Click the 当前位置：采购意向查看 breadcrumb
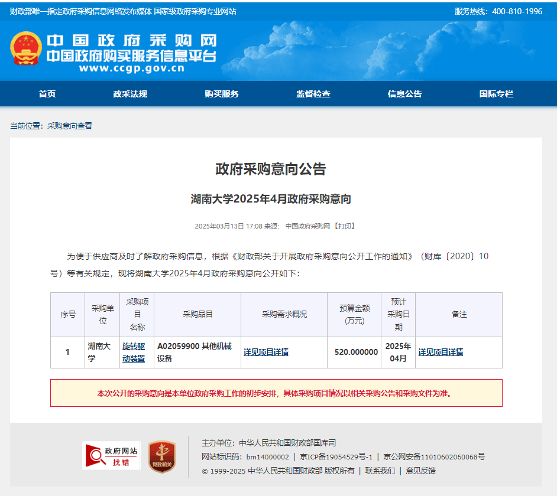557x496 pixels. pyautogui.click(x=51, y=126)
